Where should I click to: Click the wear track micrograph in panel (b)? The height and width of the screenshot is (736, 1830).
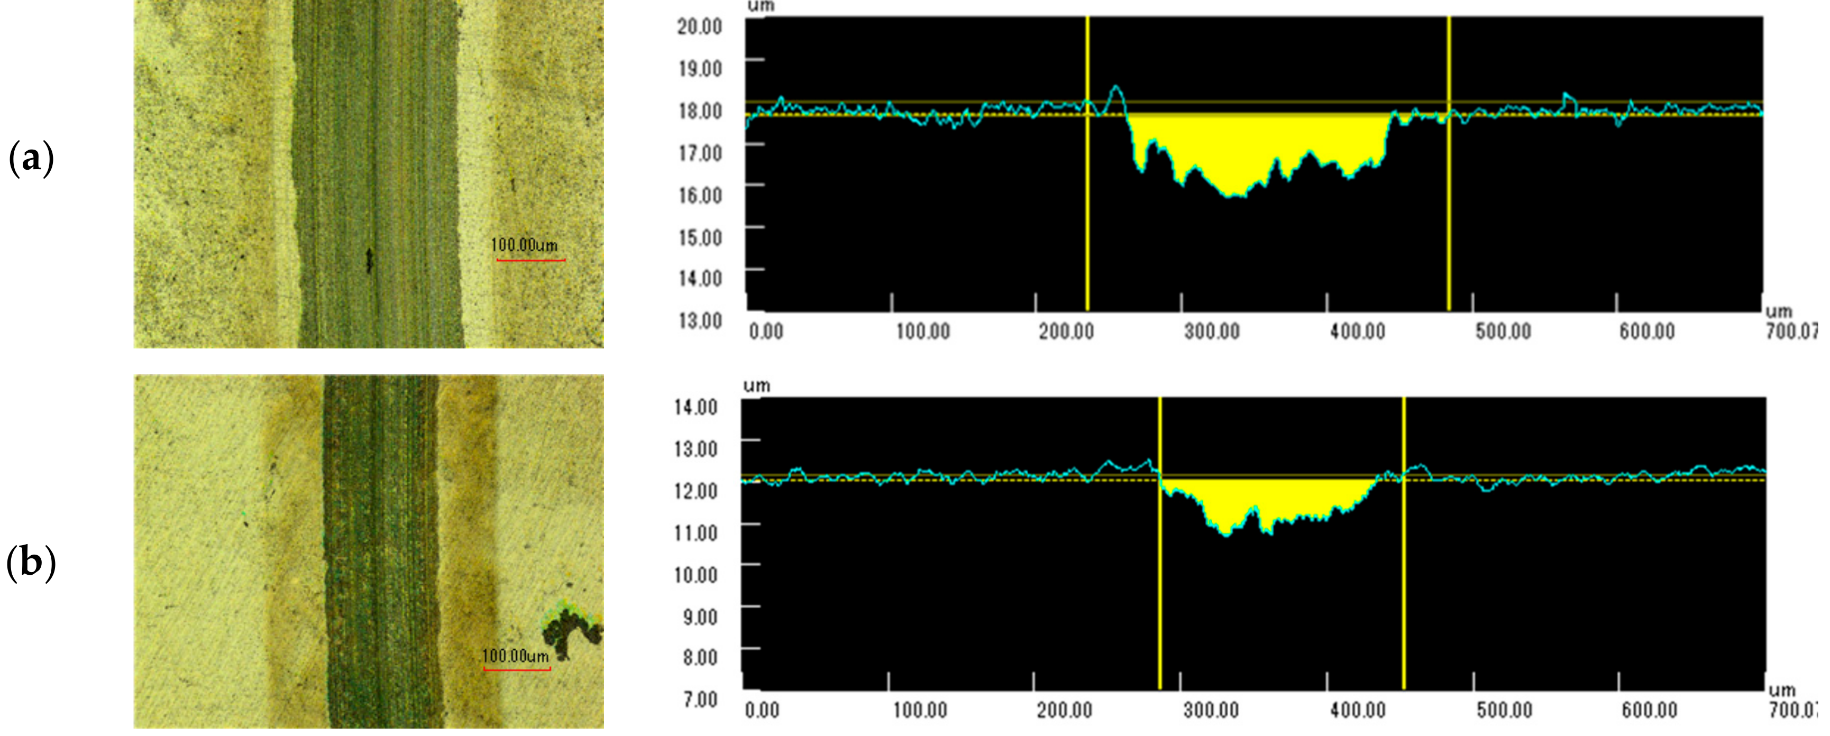(x=369, y=551)
